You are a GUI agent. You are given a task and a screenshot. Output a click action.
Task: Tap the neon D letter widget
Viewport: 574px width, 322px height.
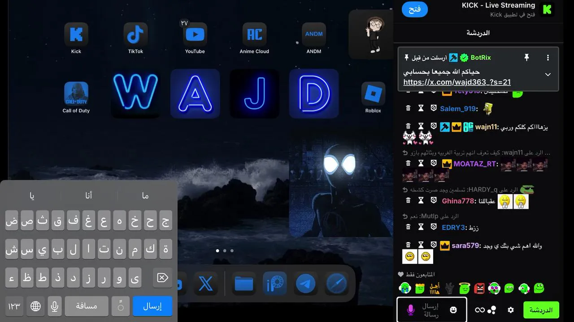pos(314,93)
